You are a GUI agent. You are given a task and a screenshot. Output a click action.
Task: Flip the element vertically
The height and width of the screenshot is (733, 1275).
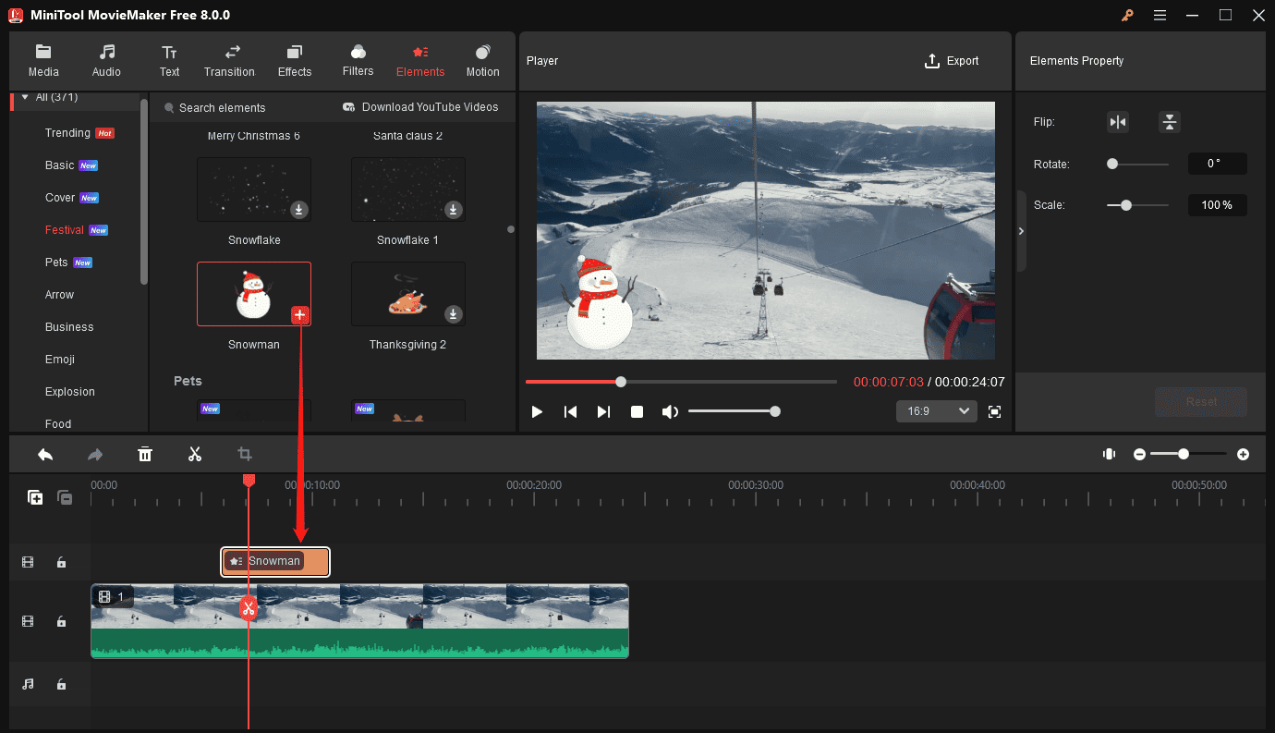(1170, 122)
